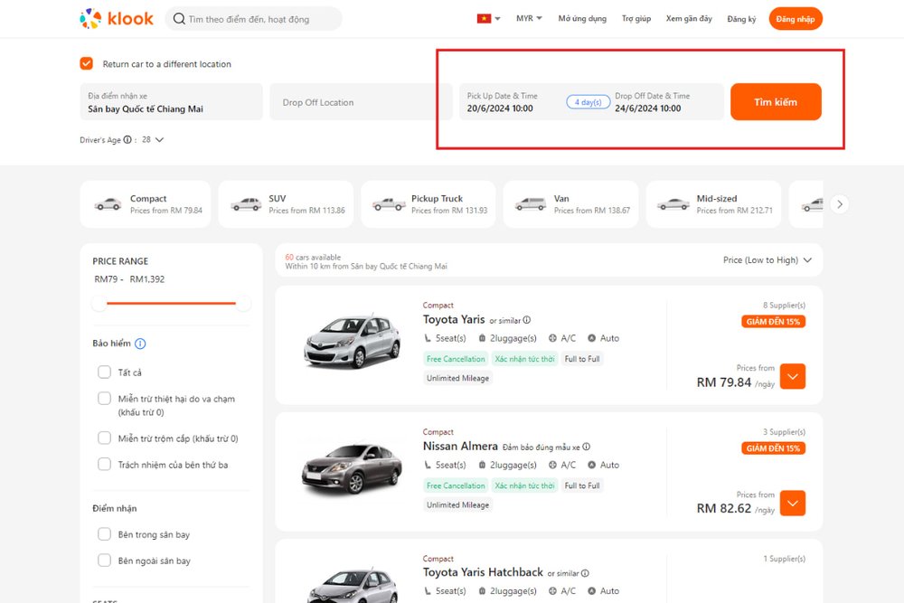Open the Vietnam flag language selector

(488, 18)
